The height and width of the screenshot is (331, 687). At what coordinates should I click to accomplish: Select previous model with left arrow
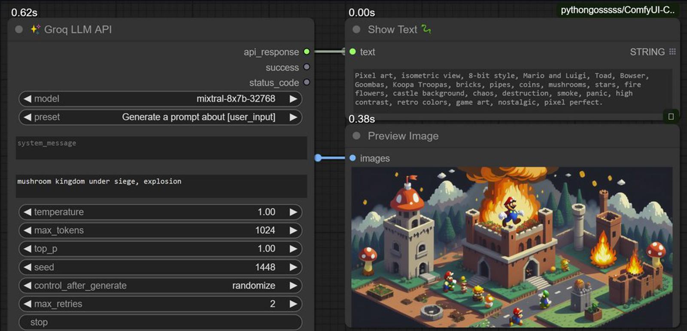click(x=27, y=99)
